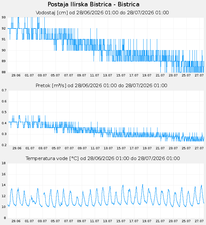Click the 0.2 value on Pretok axis
The width and height of the screenshot is (206, 225).
tap(4, 145)
